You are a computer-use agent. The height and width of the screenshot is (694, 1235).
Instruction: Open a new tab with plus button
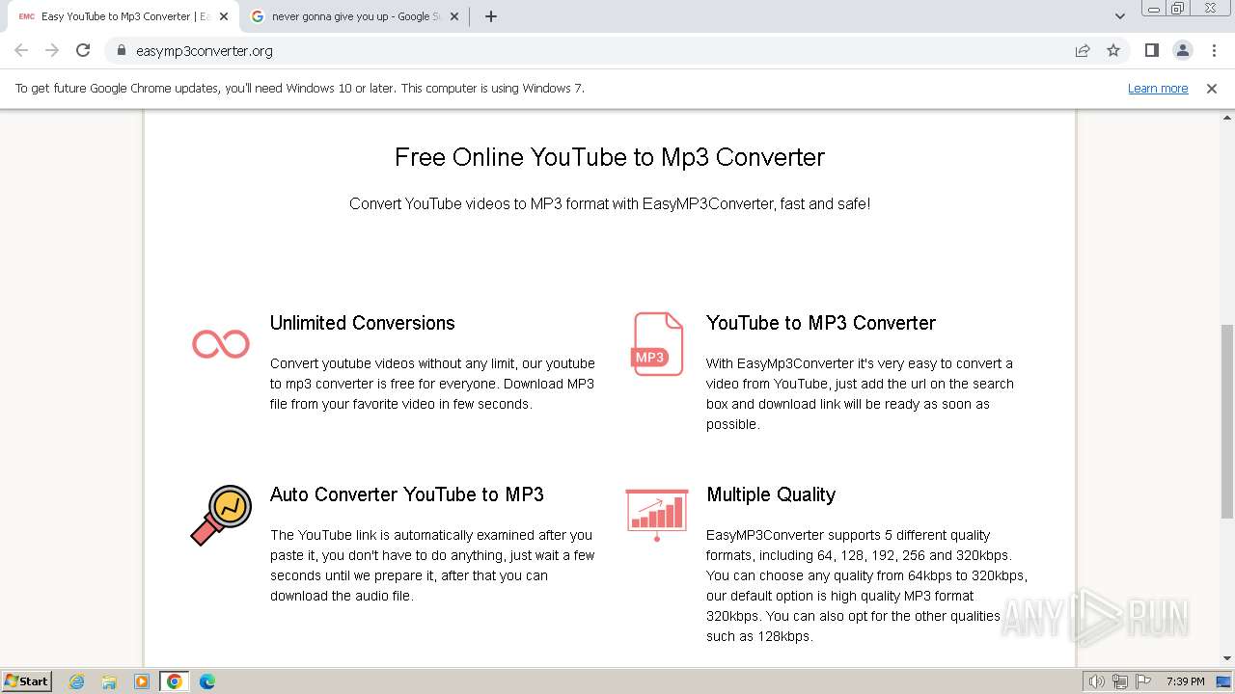pos(491,16)
